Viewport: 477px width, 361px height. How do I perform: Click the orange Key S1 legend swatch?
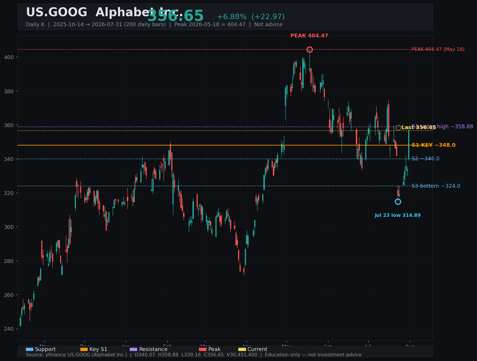[84, 349]
